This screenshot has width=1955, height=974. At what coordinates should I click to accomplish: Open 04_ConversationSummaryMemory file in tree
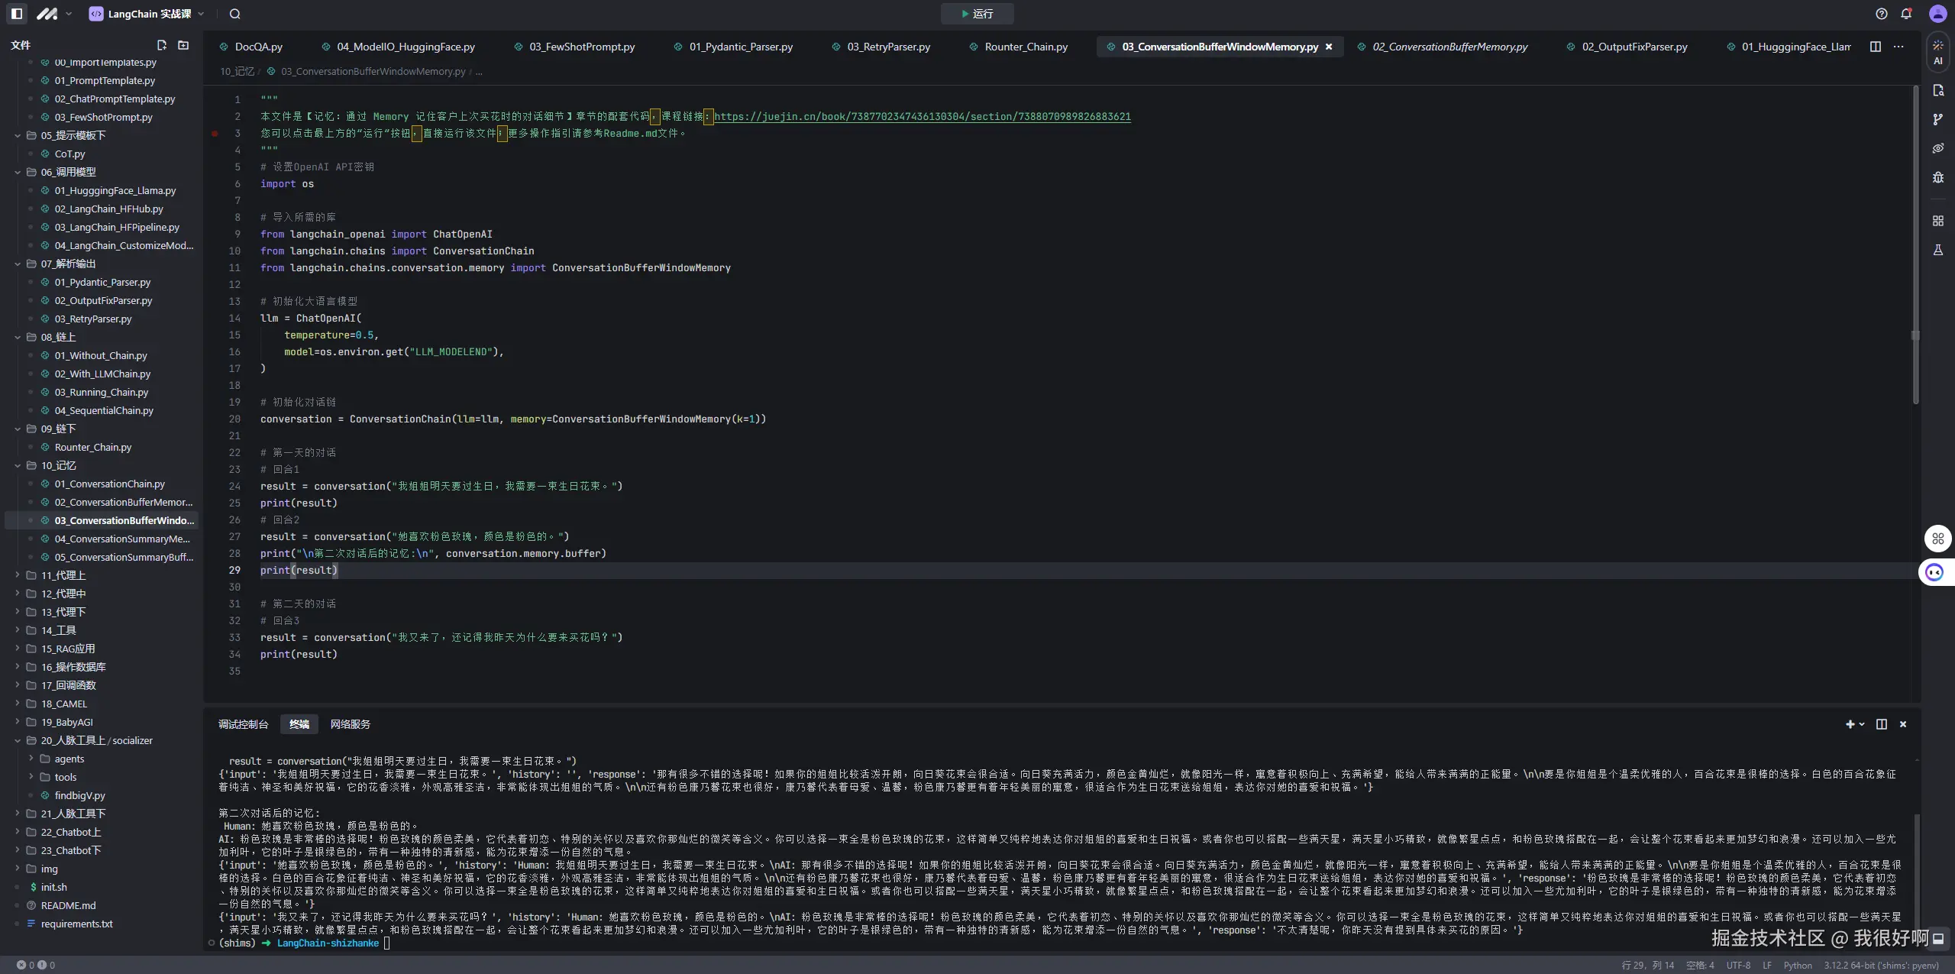coord(122,539)
